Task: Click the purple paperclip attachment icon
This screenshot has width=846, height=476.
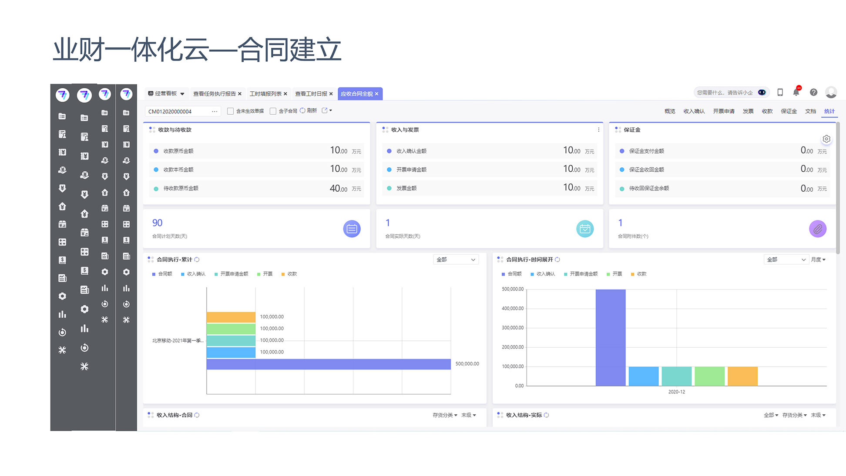Action: tap(817, 229)
